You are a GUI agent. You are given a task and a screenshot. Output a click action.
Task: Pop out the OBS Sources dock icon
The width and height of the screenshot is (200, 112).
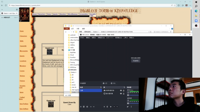pyautogui.click(x=124, y=87)
